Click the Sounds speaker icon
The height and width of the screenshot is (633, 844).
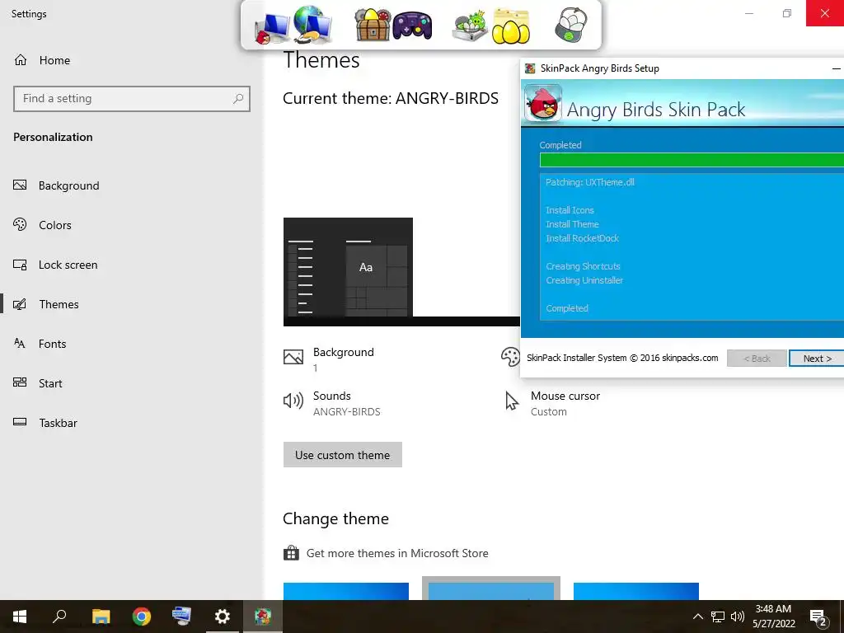click(293, 401)
